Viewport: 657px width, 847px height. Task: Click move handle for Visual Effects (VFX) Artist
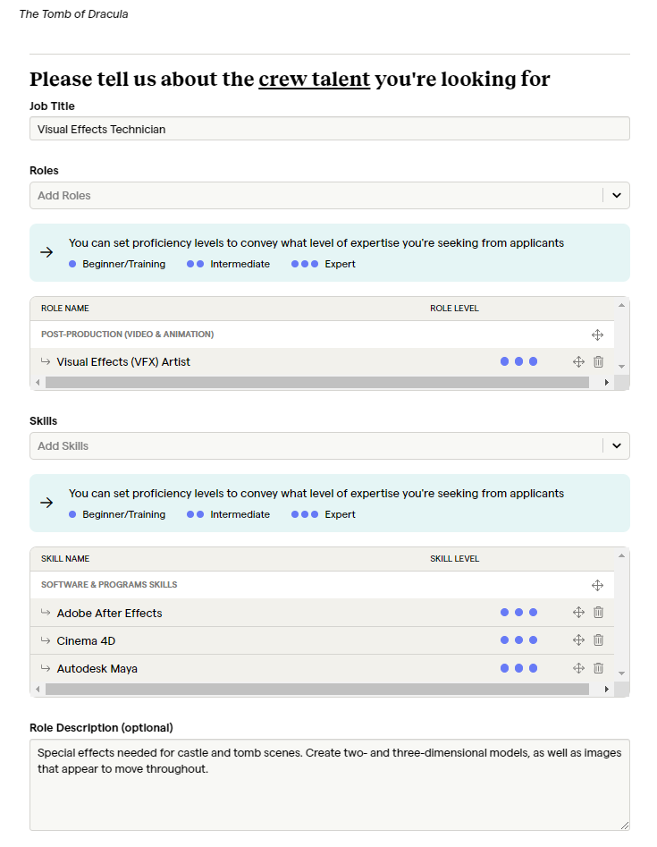[x=578, y=361]
